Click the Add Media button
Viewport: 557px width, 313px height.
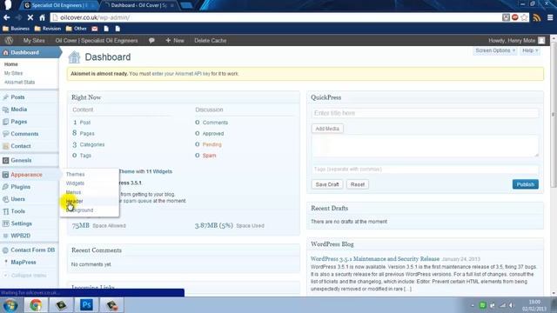(327, 129)
